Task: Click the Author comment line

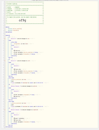Action: [25, 7]
